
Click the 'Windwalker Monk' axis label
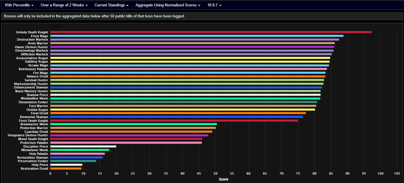click(34, 99)
